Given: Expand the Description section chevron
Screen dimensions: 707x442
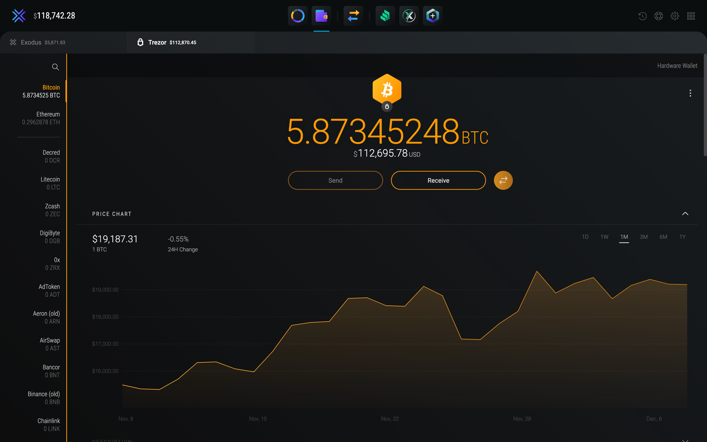Looking at the screenshot, I should point(685,440).
